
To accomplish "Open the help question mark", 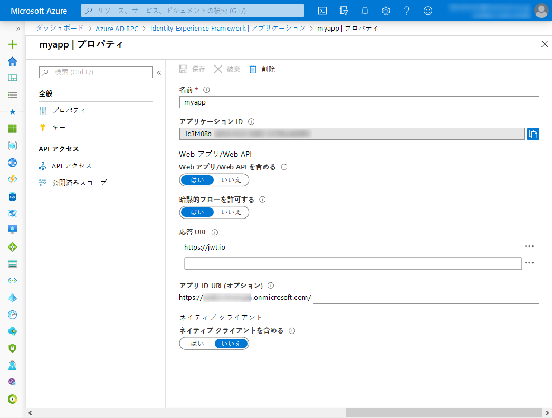I will point(406,11).
